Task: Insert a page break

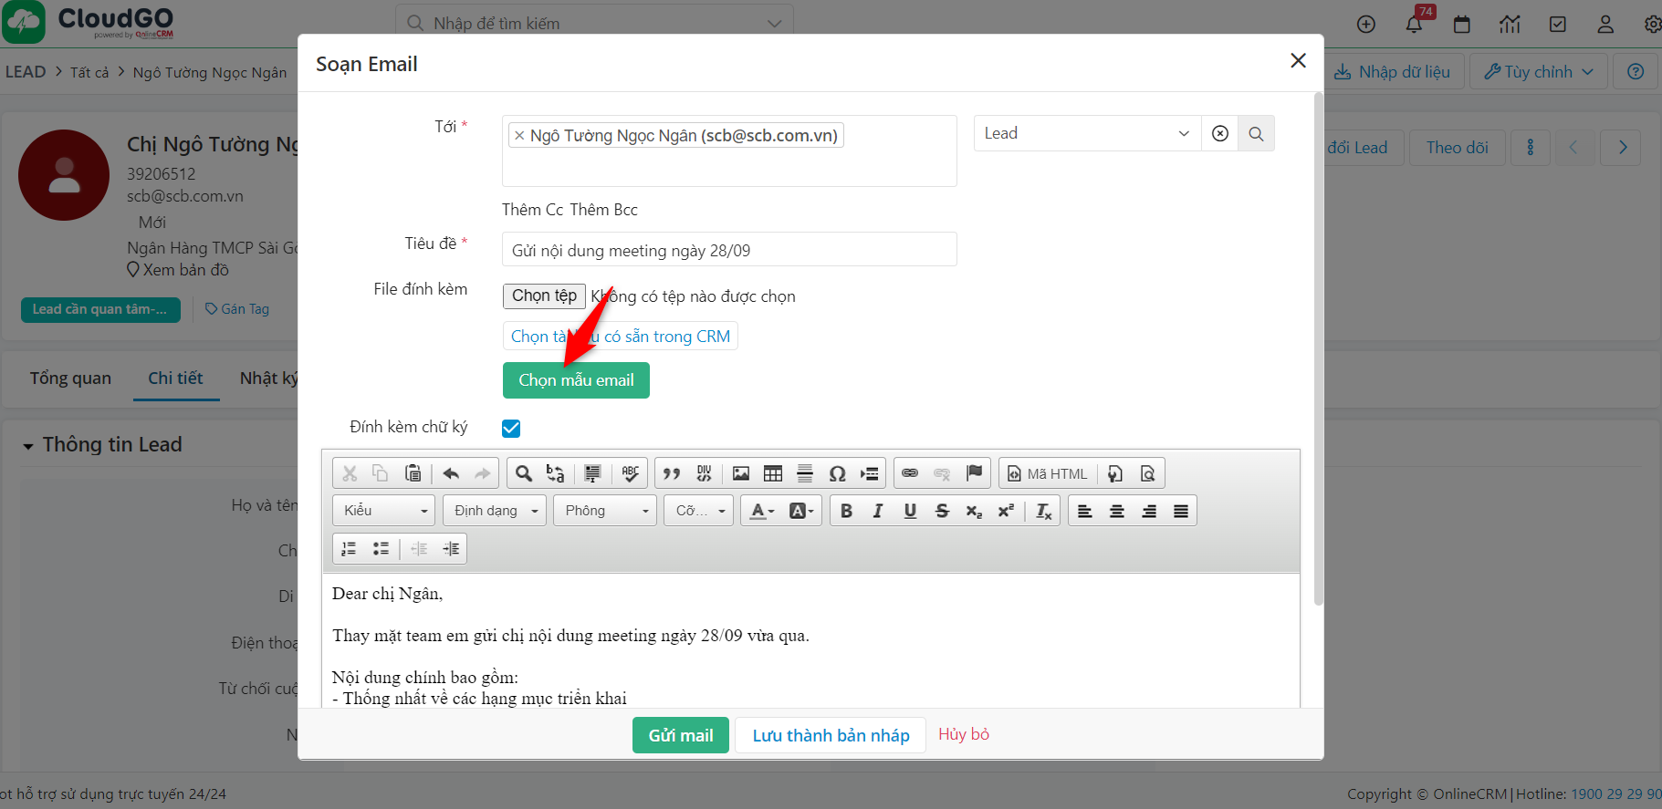Action: pos(869,473)
